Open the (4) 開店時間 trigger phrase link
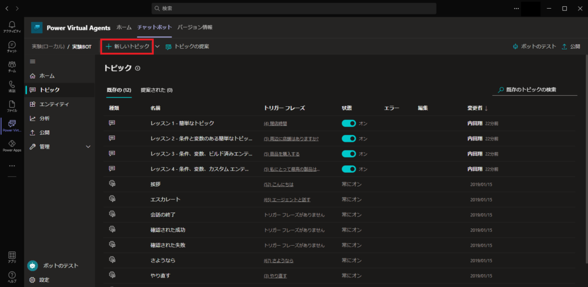 tap(275, 123)
